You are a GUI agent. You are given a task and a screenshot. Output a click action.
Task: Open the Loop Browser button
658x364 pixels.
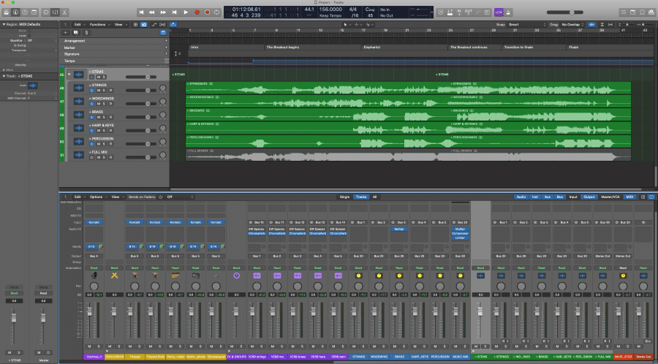tap(642, 12)
